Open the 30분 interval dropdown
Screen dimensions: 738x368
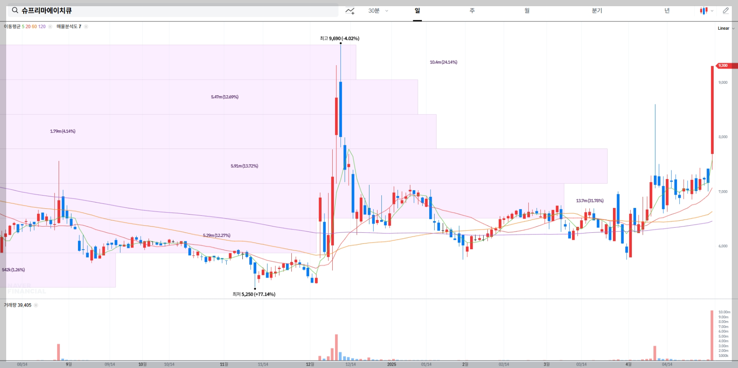[378, 11]
